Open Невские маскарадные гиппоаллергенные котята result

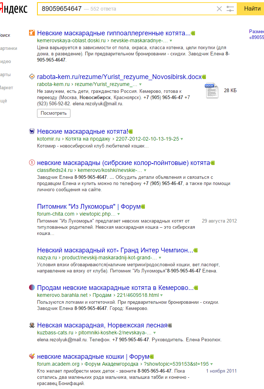point(114,33)
